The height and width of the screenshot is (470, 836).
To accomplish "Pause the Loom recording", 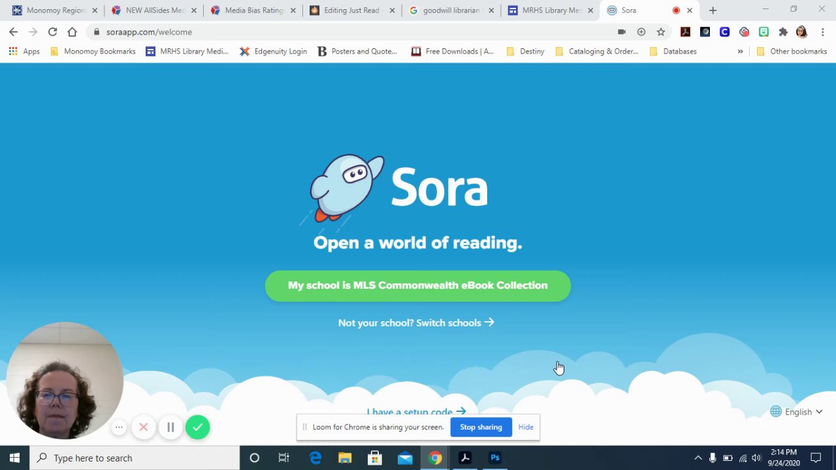I will 170,428.
